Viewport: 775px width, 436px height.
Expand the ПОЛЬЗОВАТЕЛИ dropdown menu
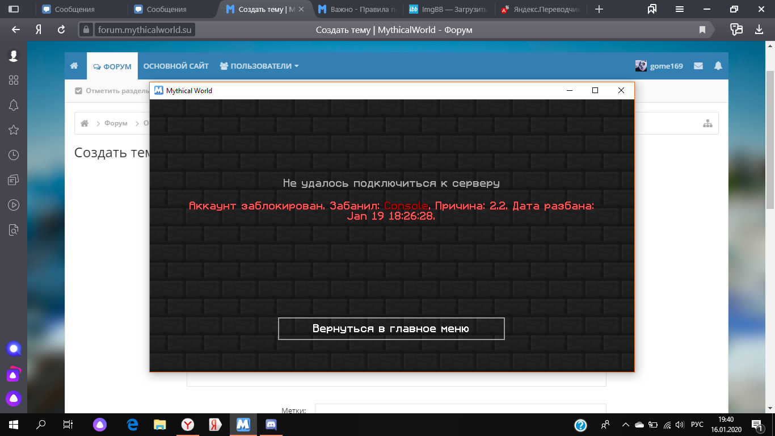tap(259, 66)
